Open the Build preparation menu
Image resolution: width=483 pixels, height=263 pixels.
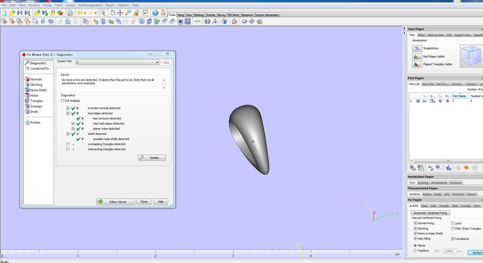click(90, 5)
